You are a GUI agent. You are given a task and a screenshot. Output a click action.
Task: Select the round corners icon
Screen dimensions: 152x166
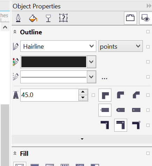pos(120,95)
